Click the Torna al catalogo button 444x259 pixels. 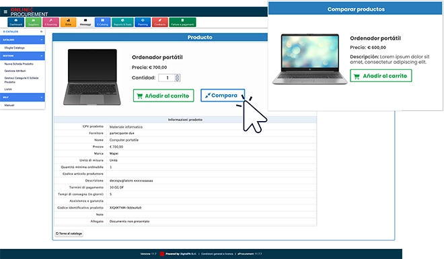coord(69,233)
